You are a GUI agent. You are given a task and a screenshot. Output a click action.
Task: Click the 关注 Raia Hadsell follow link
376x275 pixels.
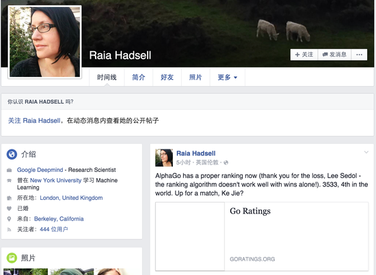pos(34,120)
